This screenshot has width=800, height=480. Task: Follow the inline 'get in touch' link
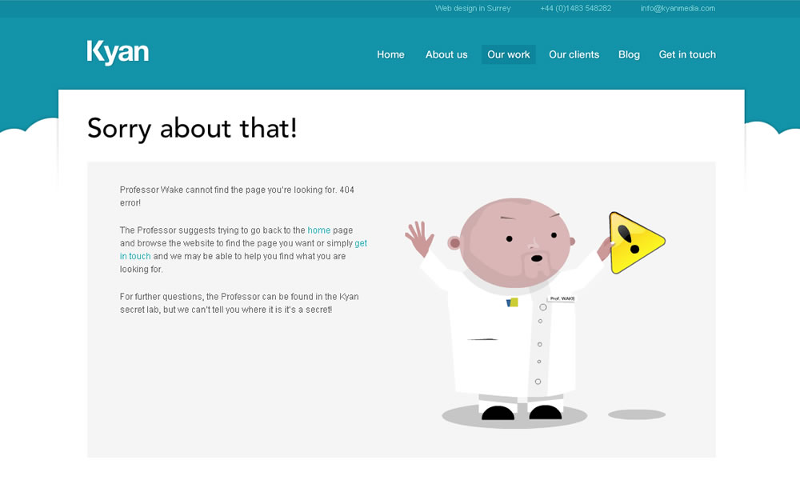tap(362, 243)
